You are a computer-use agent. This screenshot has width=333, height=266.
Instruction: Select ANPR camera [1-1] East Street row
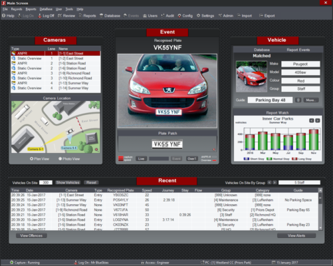(x=56, y=53)
